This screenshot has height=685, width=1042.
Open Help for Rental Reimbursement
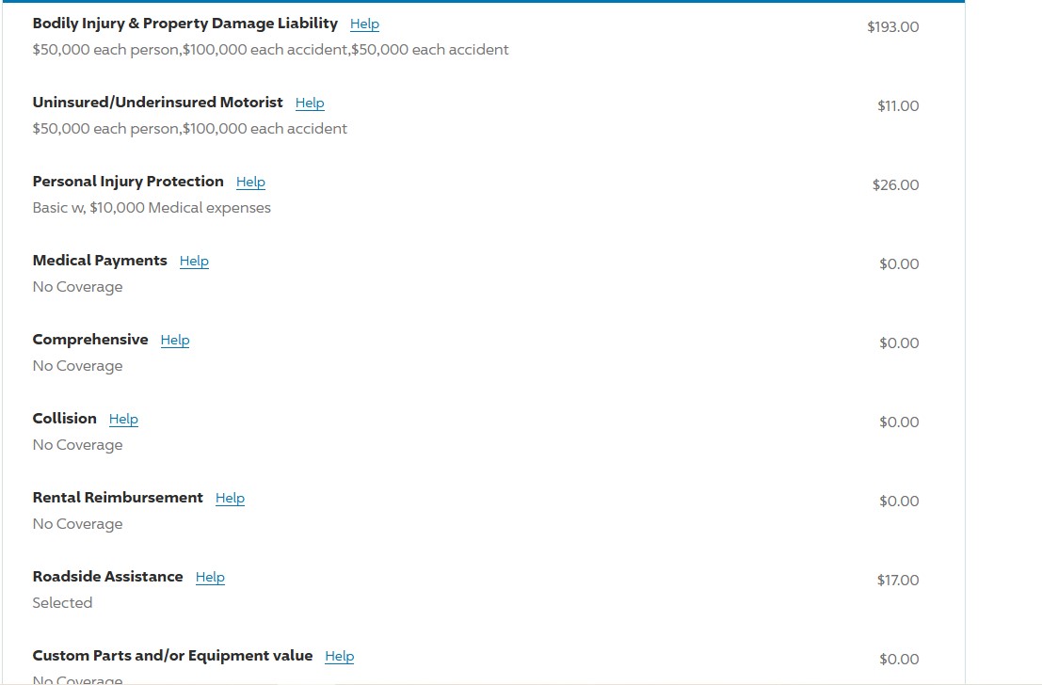(x=230, y=499)
